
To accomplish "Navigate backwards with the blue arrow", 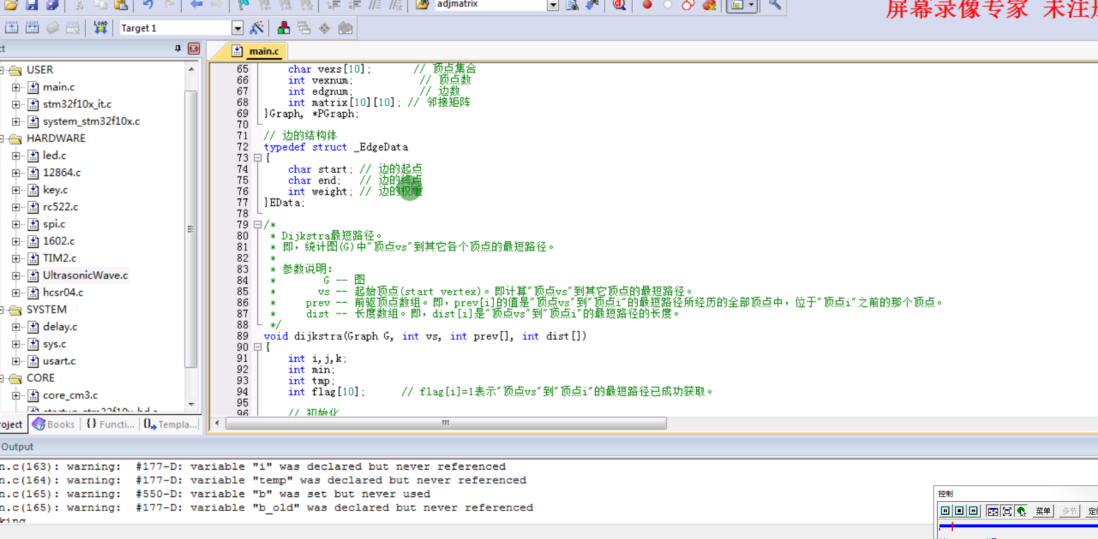I will click(x=196, y=5).
